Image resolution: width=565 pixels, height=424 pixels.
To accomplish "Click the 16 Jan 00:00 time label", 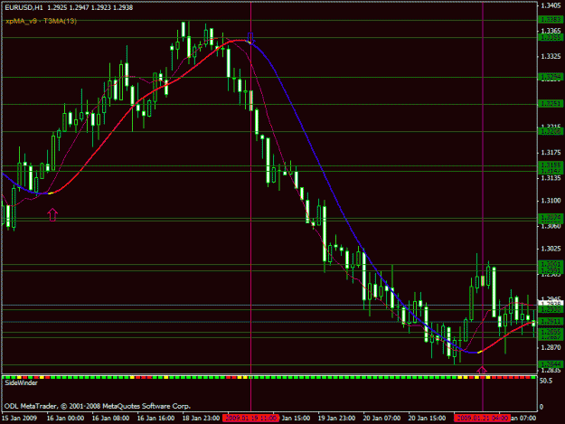I will pos(65,419).
